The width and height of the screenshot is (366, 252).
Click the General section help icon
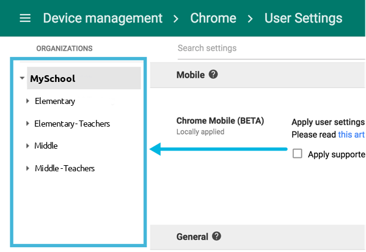coord(216,236)
